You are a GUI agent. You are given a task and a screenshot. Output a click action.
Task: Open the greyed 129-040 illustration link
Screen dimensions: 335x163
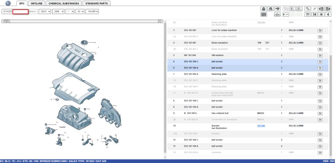pyautogui.click(x=261, y=23)
